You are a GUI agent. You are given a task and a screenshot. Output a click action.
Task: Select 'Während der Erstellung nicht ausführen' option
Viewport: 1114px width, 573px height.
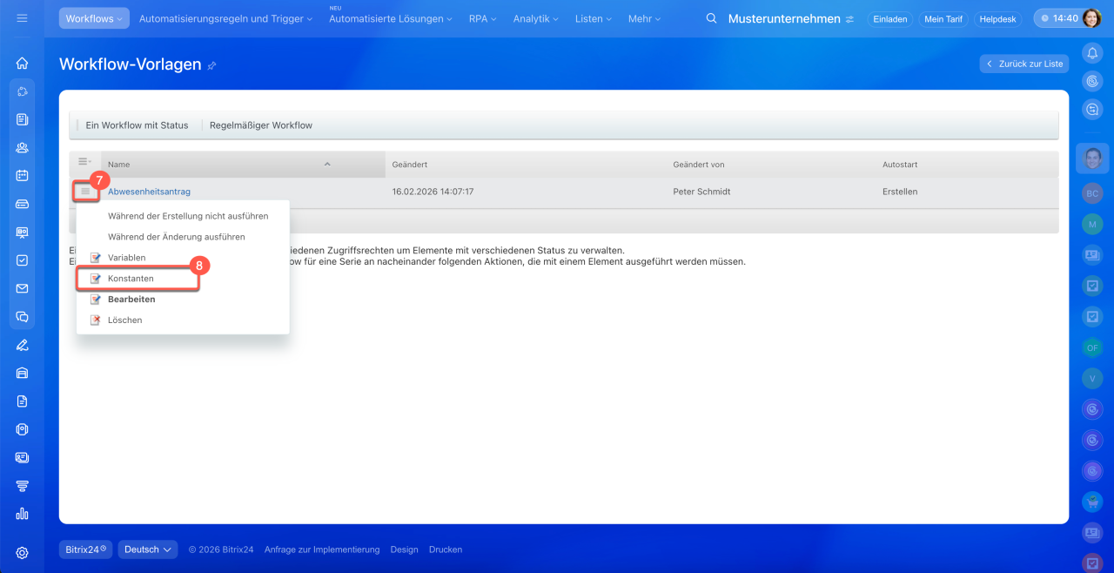tap(187, 216)
